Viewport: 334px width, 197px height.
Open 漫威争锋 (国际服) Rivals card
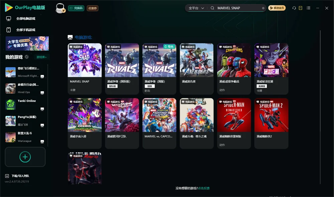click(122, 69)
